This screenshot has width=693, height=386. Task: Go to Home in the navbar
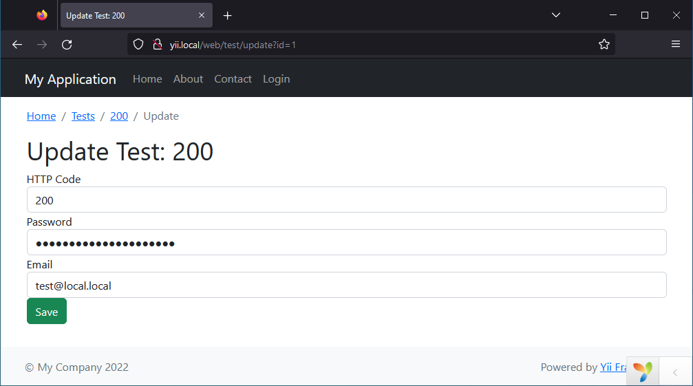click(148, 79)
